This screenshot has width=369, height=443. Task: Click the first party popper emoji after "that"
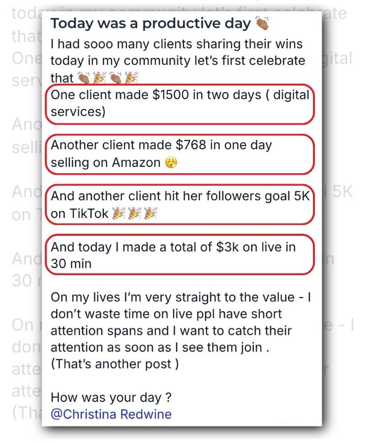pyautogui.click(x=100, y=78)
